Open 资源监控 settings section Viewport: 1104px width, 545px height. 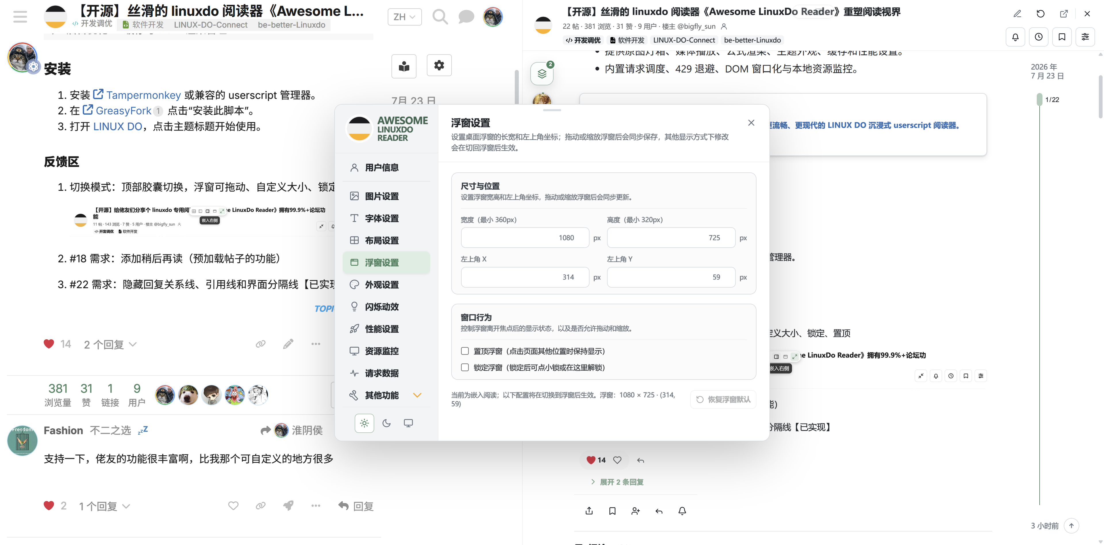pos(386,351)
